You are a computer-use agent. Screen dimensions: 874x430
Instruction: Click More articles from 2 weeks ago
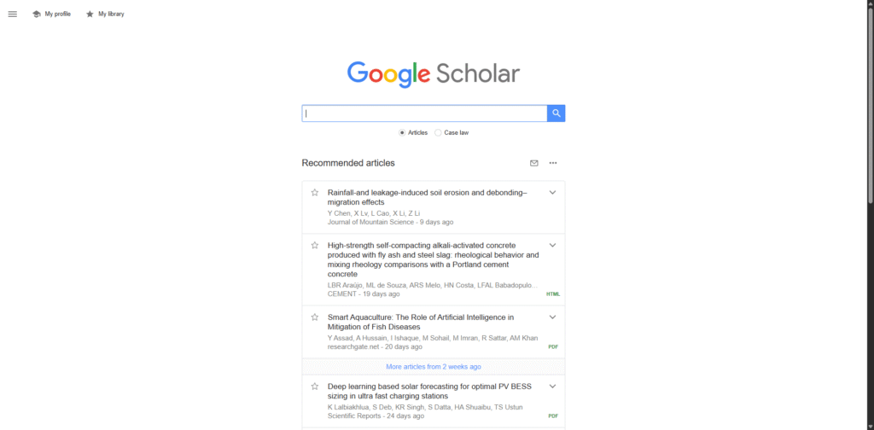coord(433,367)
